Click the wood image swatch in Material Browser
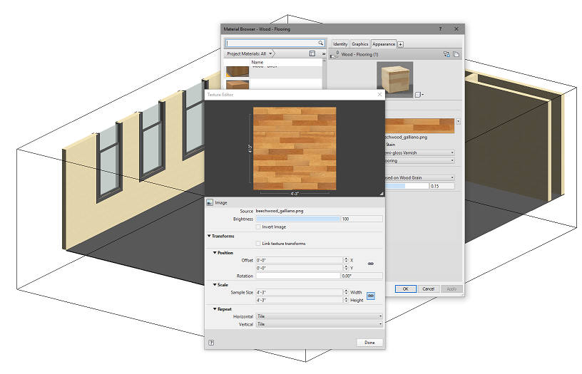582x374 pixels. tap(419, 125)
